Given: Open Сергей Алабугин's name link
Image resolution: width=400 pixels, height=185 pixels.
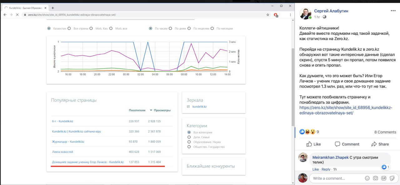Looking at the screenshot, I should click(331, 11).
